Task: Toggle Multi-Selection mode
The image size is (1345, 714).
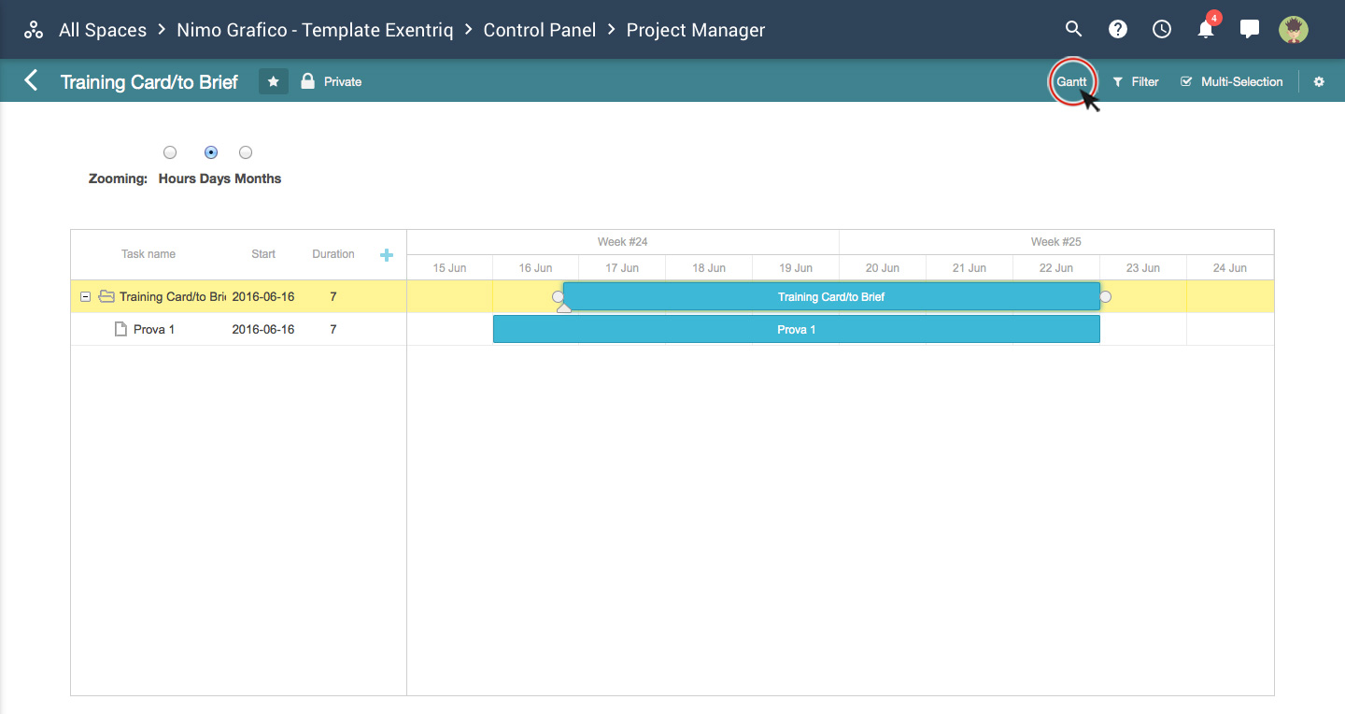Action: 1232,82
